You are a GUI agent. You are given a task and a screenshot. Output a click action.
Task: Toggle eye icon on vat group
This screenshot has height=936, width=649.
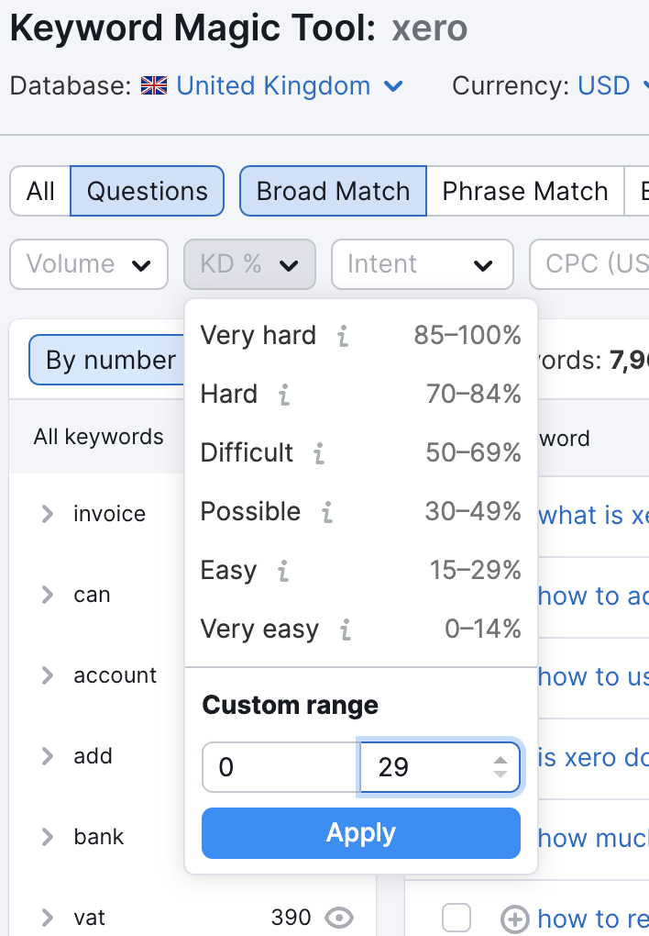(x=339, y=917)
